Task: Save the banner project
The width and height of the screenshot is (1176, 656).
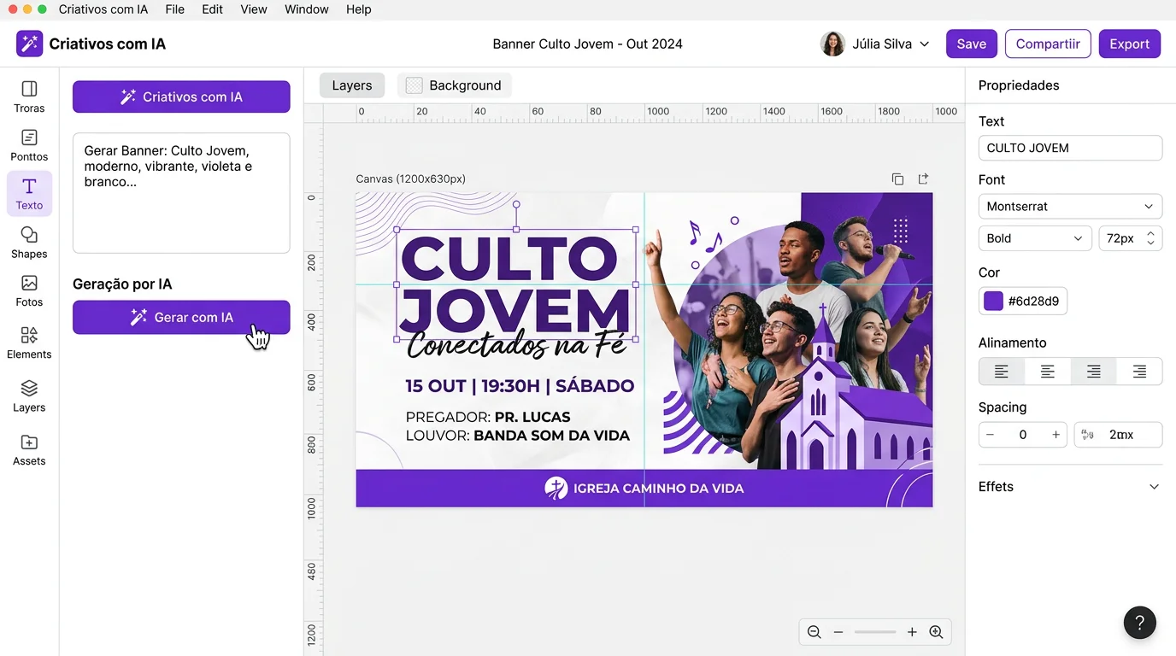Action: pos(971,43)
